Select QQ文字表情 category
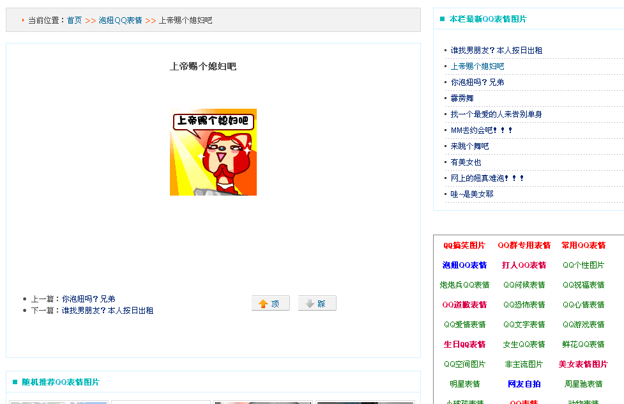 pyautogui.click(x=524, y=324)
